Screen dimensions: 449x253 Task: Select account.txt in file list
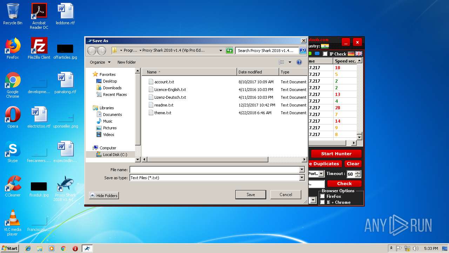(x=164, y=82)
